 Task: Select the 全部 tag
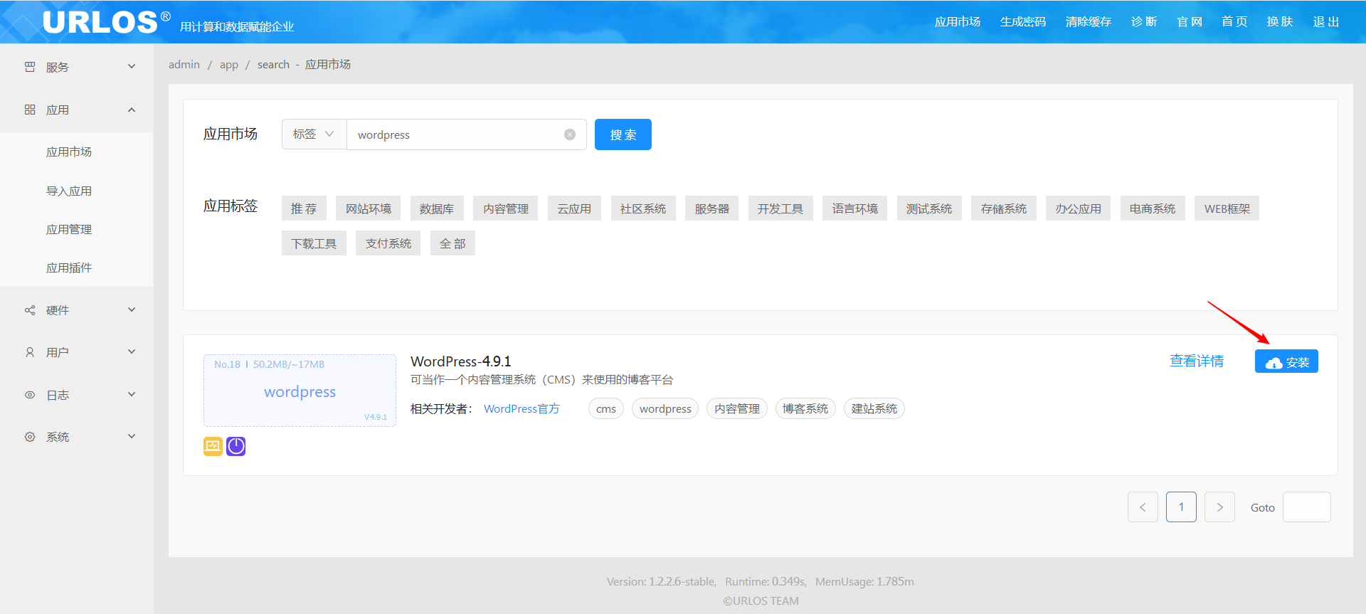pos(452,243)
